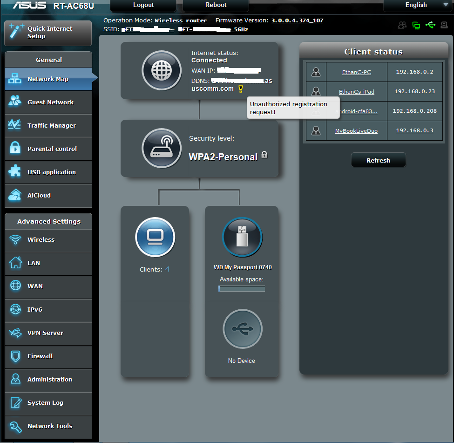Click the Connected internet status text
This screenshot has width=454, height=443.
(x=209, y=60)
